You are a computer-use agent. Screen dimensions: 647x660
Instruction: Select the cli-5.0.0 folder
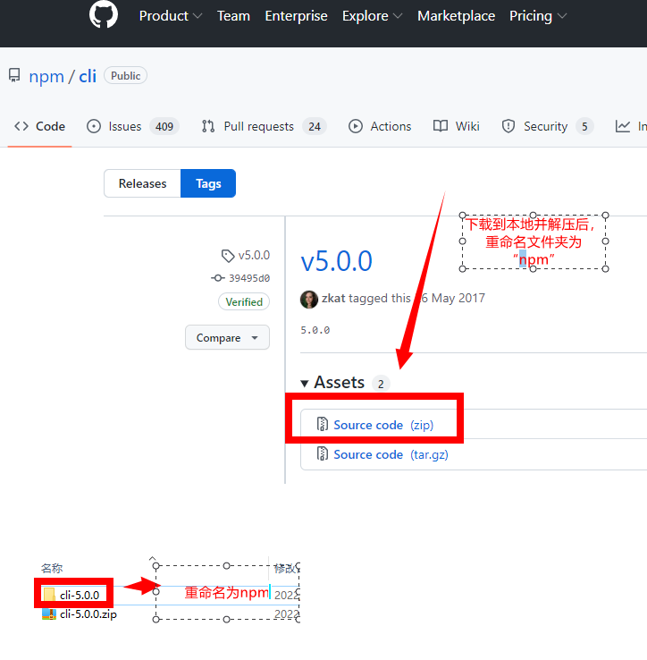click(x=80, y=595)
